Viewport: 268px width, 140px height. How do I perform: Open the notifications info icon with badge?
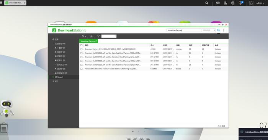click(x=241, y=3)
